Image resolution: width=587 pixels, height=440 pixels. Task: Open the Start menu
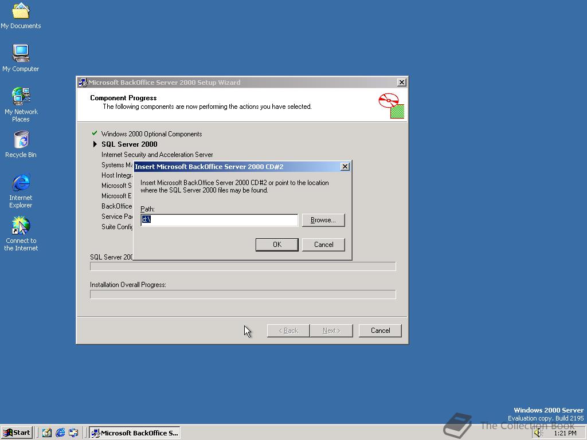[x=17, y=433]
